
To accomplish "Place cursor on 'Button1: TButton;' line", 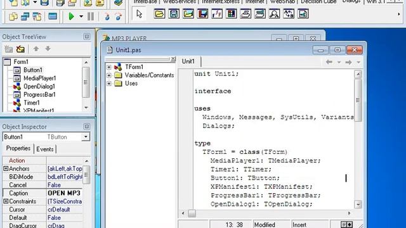I will point(245,178).
